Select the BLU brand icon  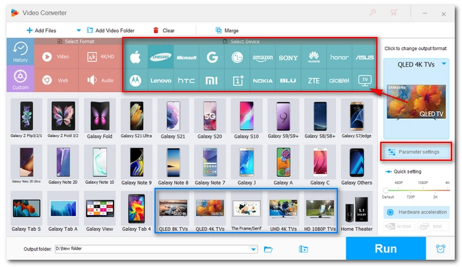click(x=288, y=80)
